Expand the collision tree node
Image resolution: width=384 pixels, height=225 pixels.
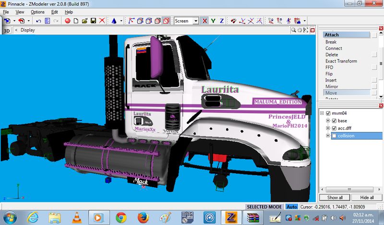pos(328,136)
